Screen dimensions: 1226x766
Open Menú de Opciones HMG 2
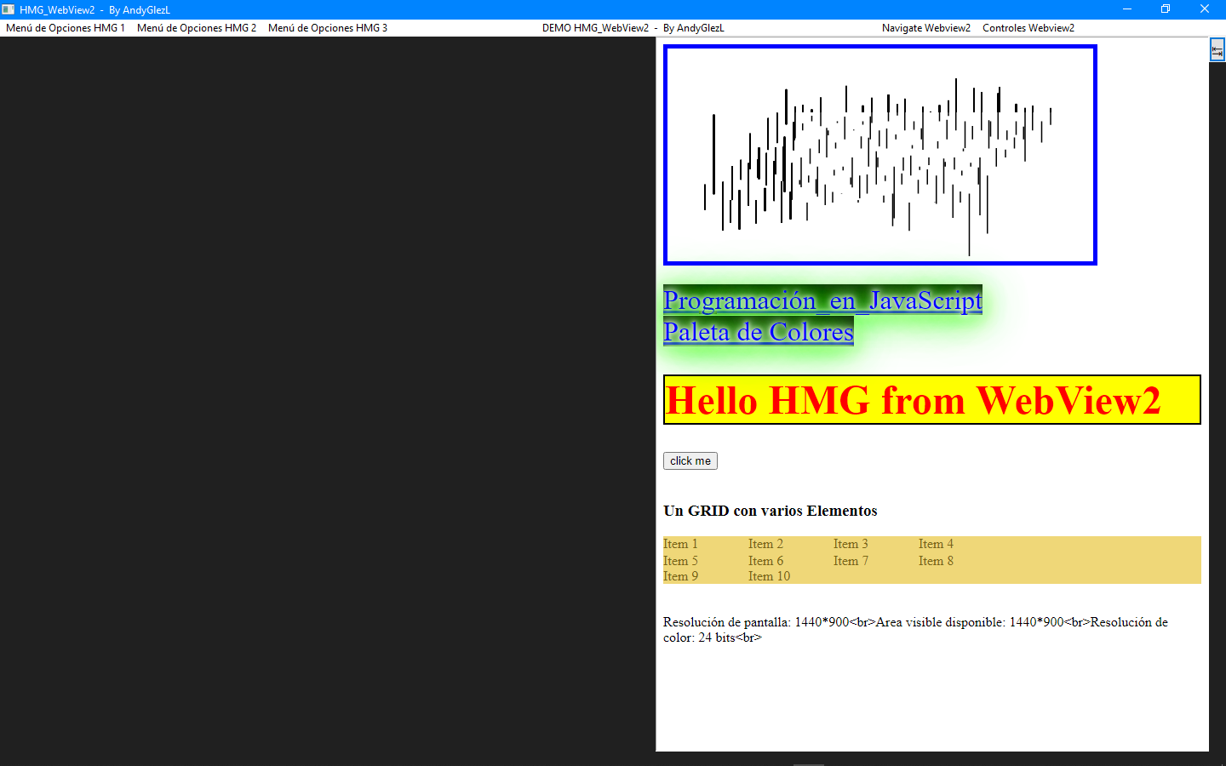[197, 28]
